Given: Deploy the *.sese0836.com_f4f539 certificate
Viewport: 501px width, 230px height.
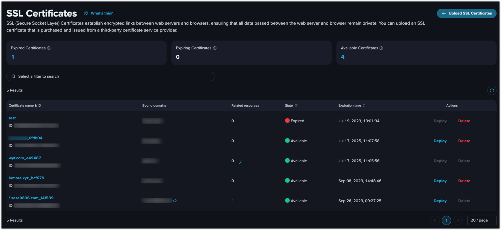Looking at the screenshot, I should (440, 201).
